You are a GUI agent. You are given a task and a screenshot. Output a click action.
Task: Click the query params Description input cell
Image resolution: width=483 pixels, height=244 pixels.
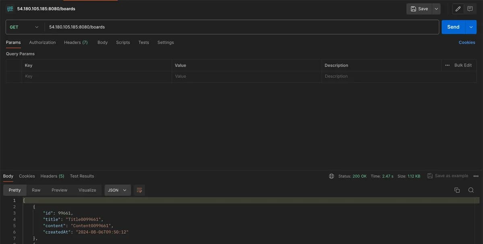point(398,77)
